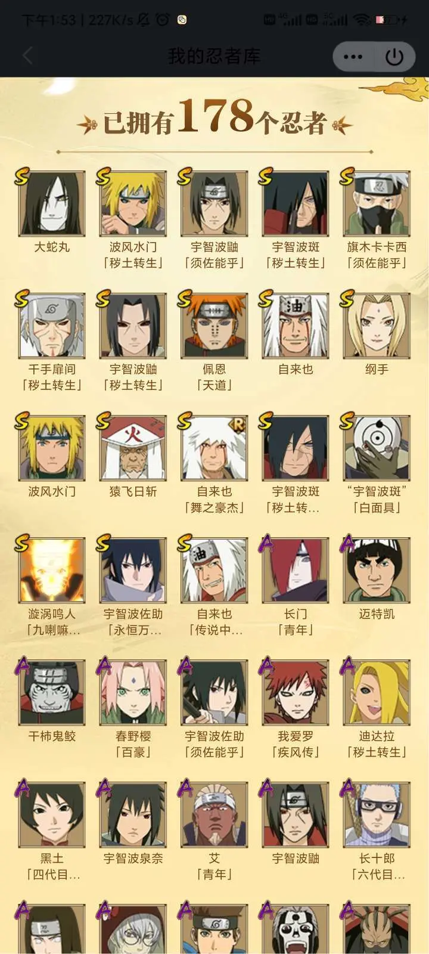The height and width of the screenshot is (954, 429).
Task: Tap the back arrow in header
Action: point(27,57)
